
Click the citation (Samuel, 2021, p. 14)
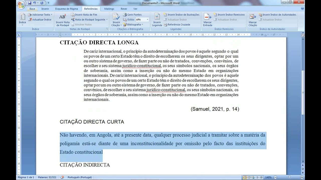click(x=215, y=109)
